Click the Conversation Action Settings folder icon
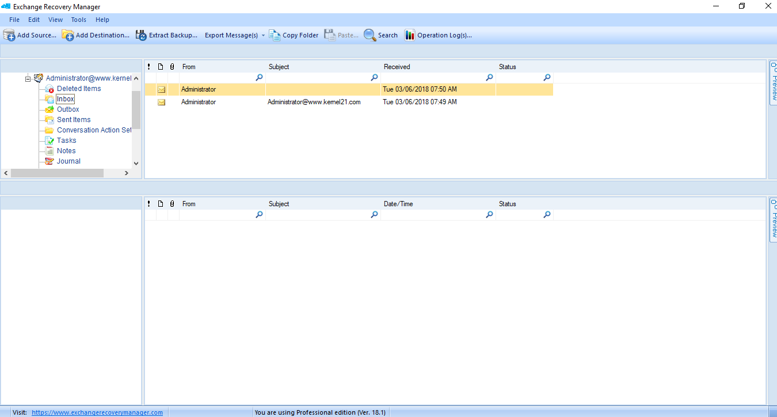The image size is (777, 417). (x=49, y=130)
